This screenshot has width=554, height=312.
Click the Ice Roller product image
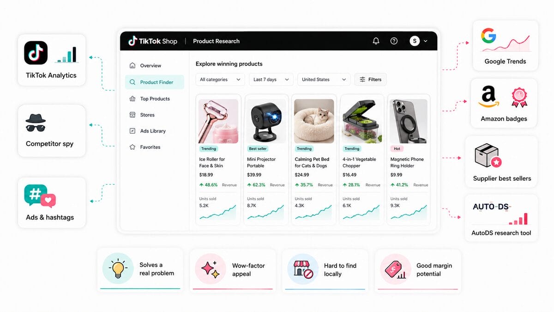(218, 121)
